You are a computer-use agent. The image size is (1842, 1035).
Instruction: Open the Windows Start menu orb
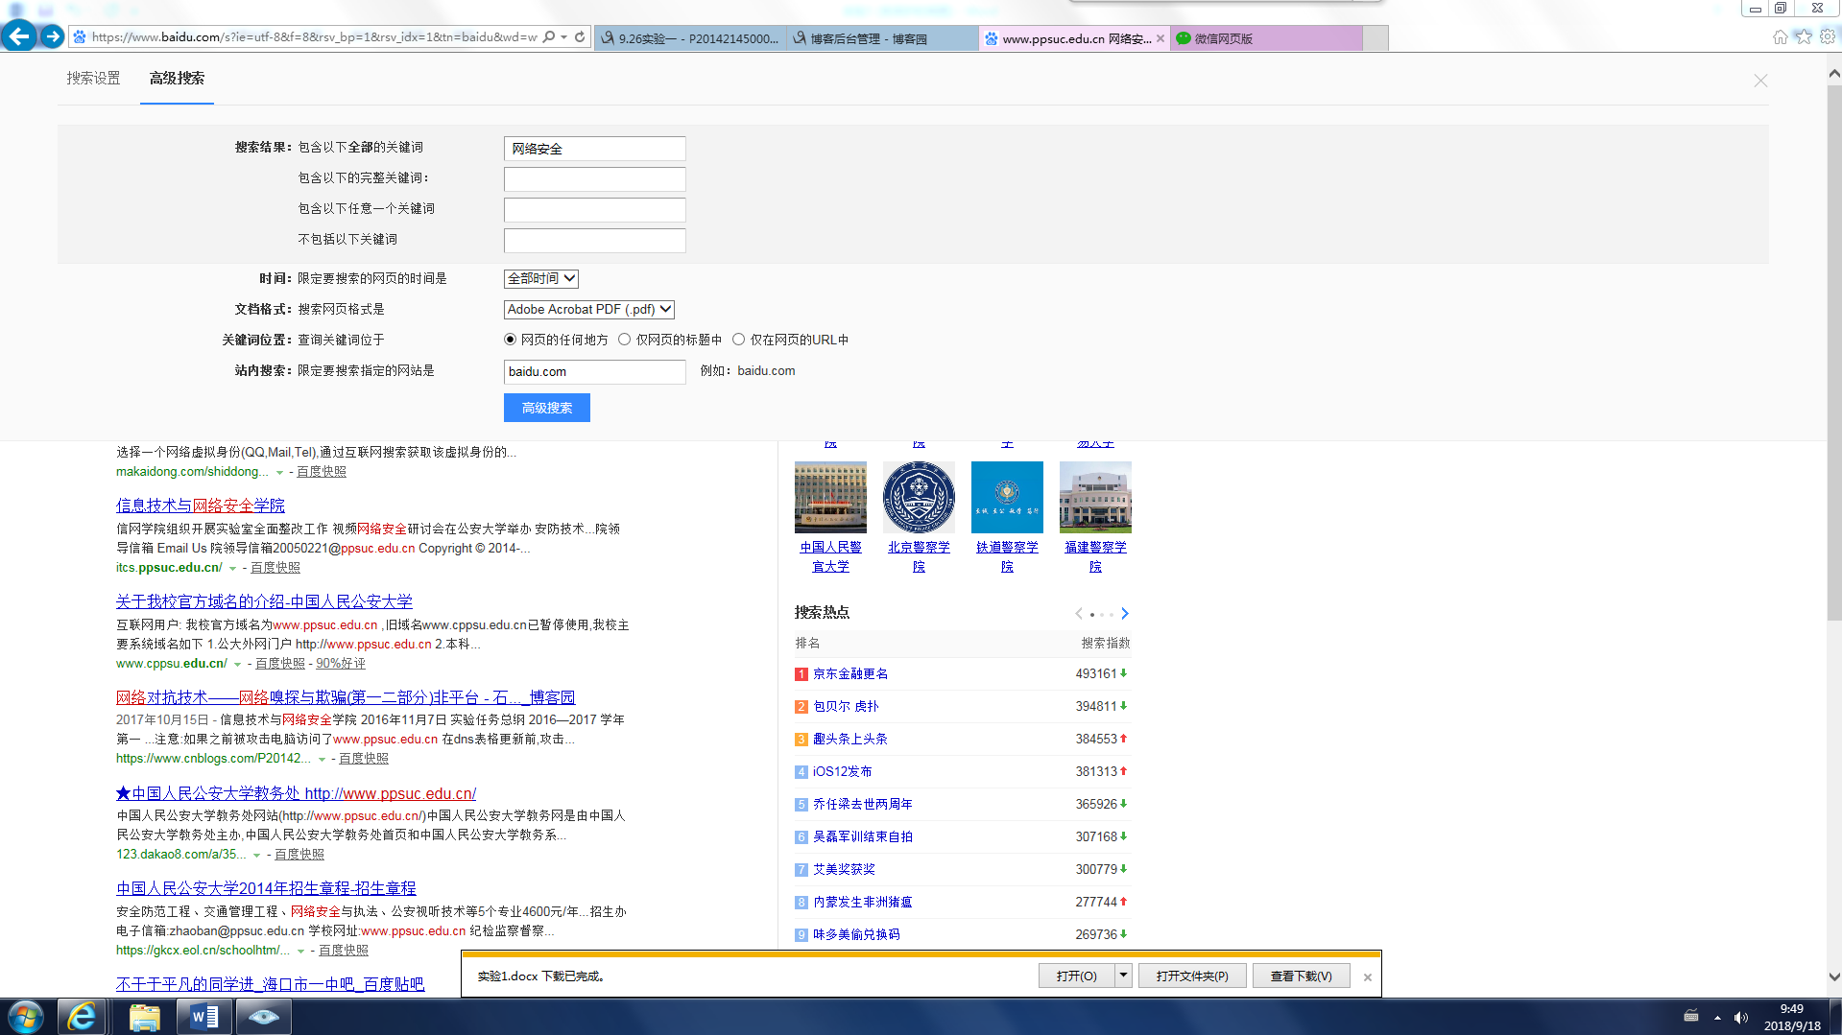[26, 1017]
